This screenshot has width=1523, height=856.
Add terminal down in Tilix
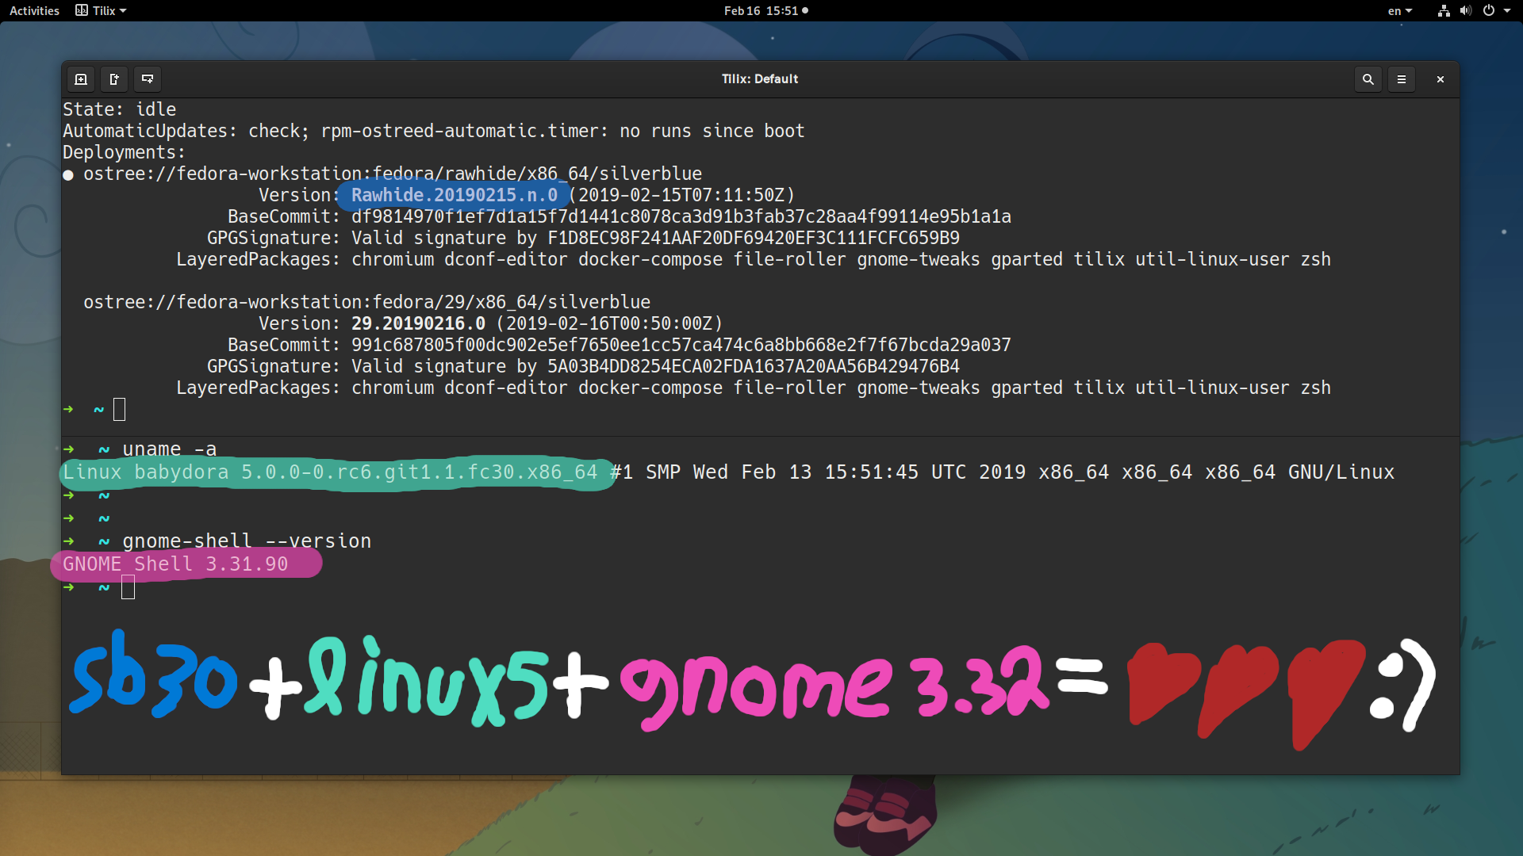(148, 79)
